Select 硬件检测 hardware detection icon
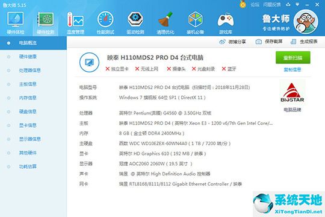This screenshot has height=217, width=325. pos(45,23)
